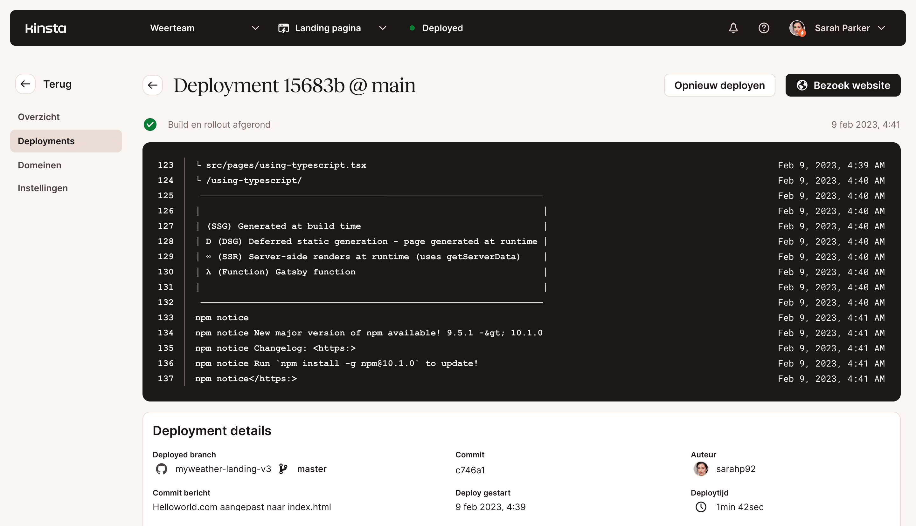Open Overzicht in the sidebar
Screen dimensions: 916x526
point(39,117)
